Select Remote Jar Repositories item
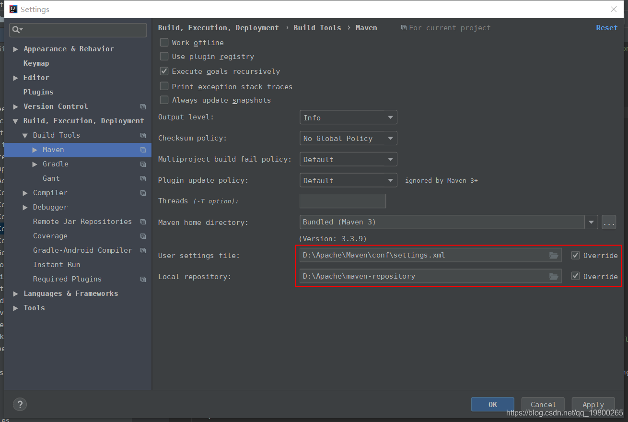Image resolution: width=628 pixels, height=422 pixels. click(x=82, y=222)
